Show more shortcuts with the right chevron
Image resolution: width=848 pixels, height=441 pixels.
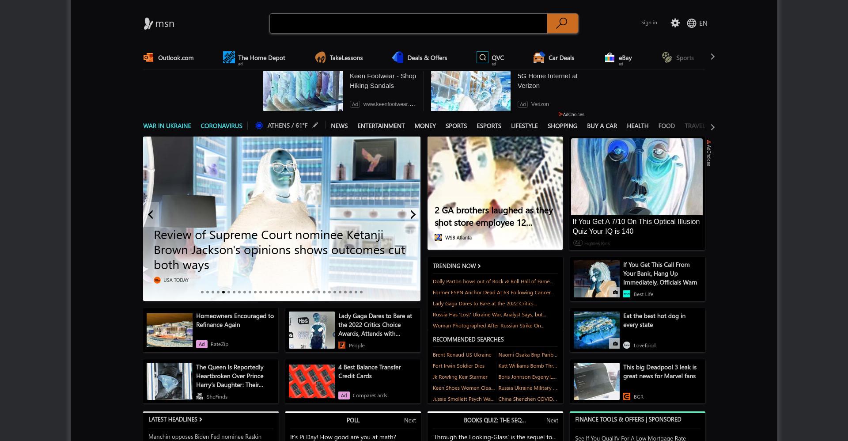[712, 57]
